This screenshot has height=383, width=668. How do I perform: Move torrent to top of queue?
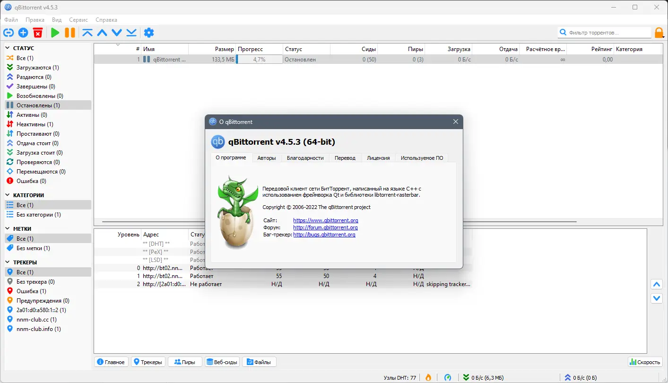87,33
